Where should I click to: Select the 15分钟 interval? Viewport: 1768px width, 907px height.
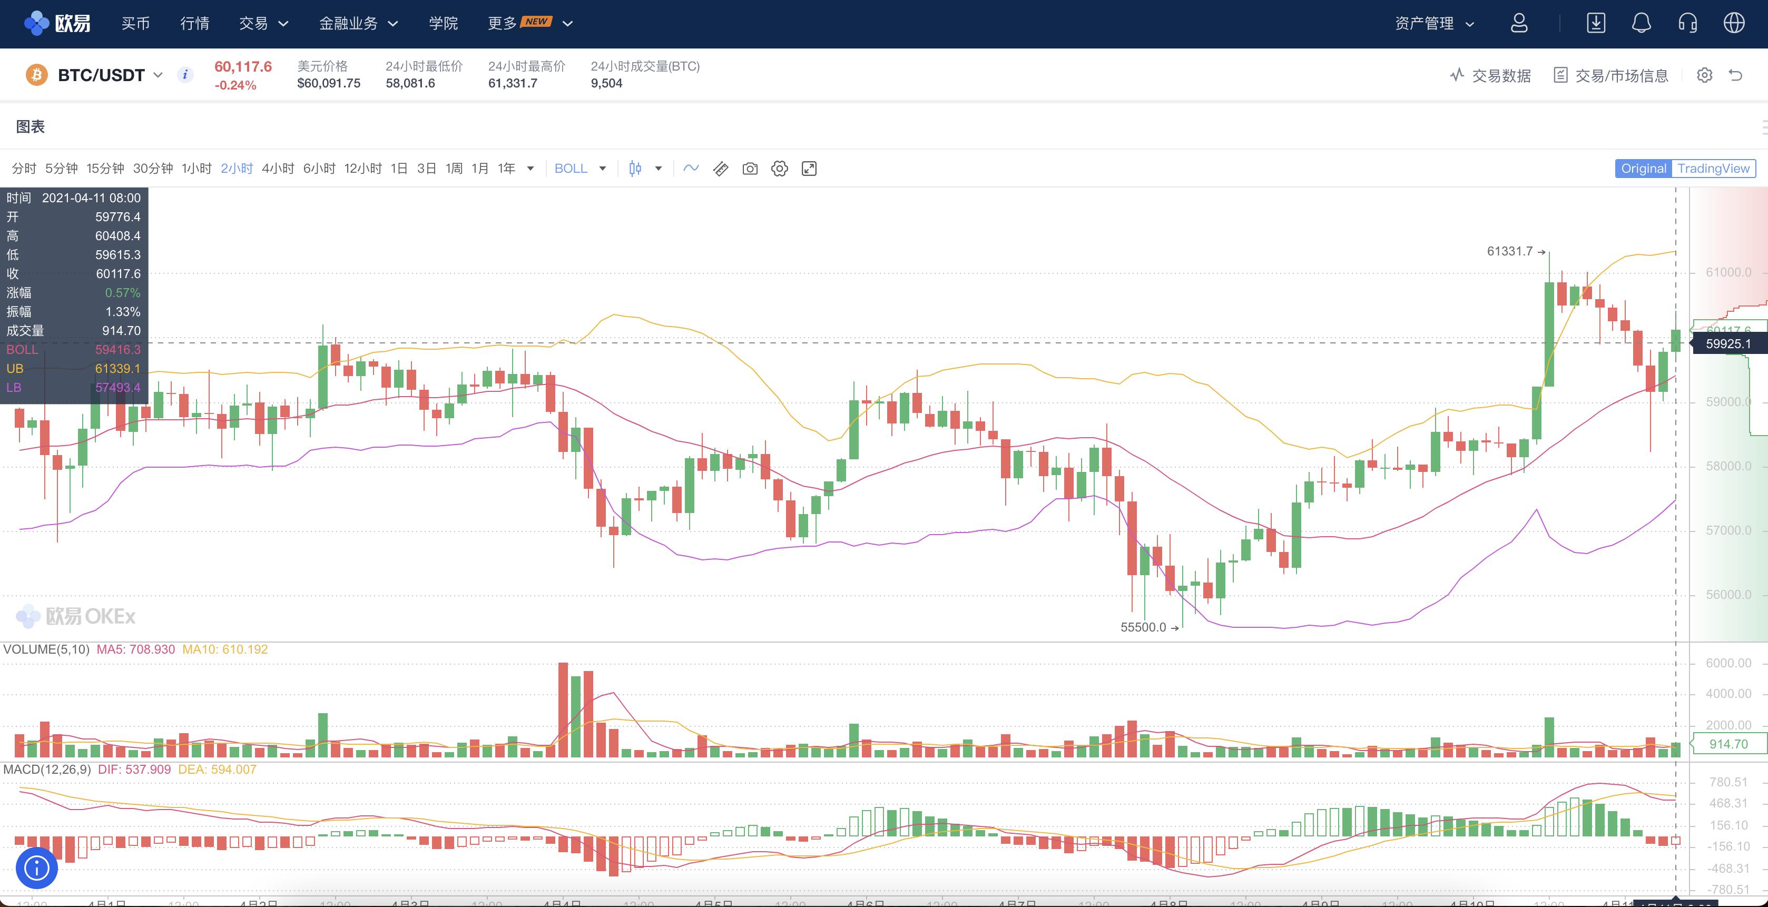(105, 169)
